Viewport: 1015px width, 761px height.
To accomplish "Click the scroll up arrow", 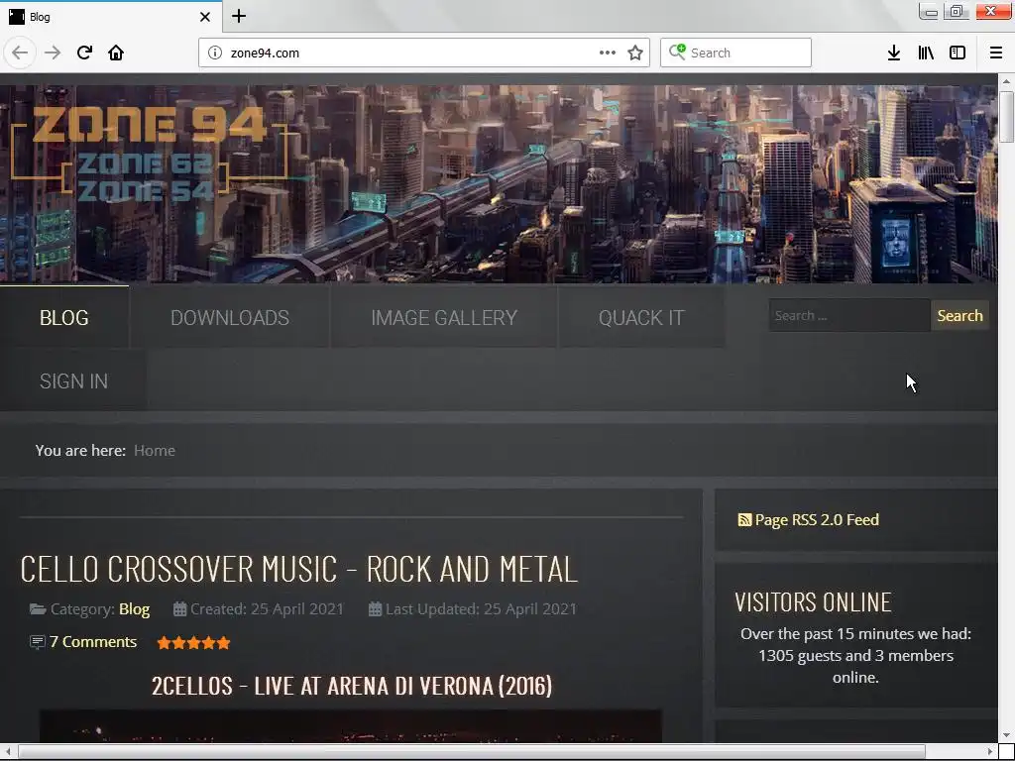I will (x=1006, y=81).
